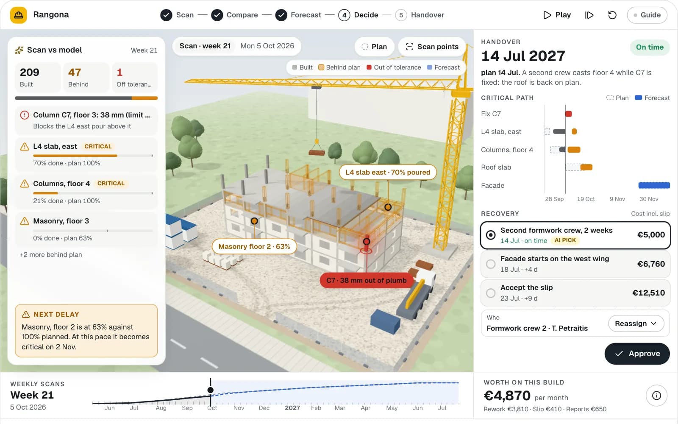Click the red alert icon on Column C7
Screen dimensions: 678x424
coord(25,115)
